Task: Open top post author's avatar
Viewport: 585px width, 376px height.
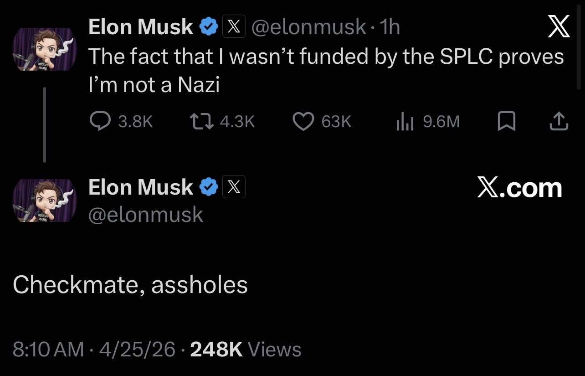Action: tap(44, 49)
